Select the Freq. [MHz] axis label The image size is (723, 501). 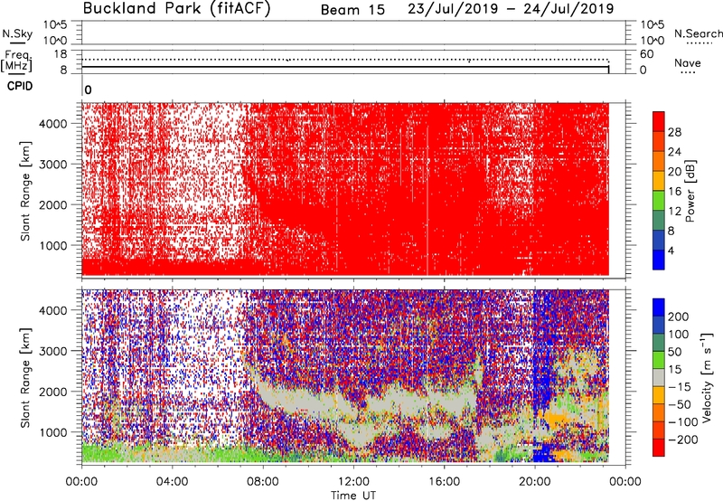pyautogui.click(x=16, y=61)
